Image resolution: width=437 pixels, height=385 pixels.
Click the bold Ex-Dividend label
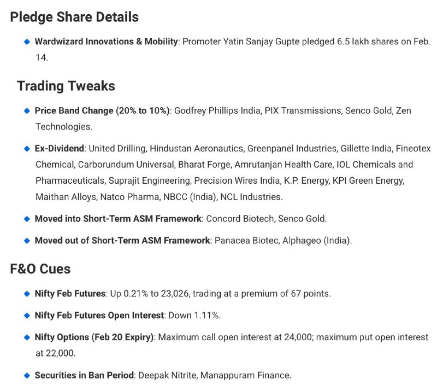pyautogui.click(x=60, y=148)
